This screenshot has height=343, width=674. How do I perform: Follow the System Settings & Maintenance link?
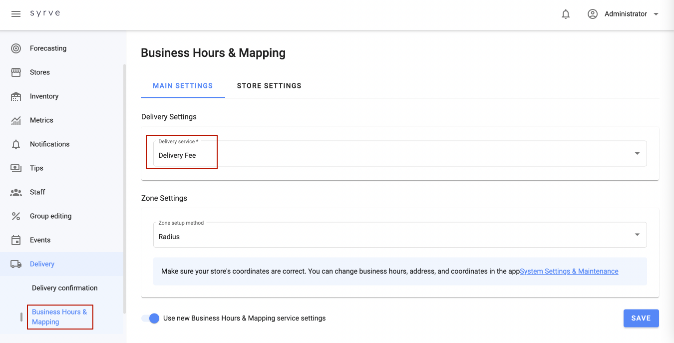pos(569,271)
